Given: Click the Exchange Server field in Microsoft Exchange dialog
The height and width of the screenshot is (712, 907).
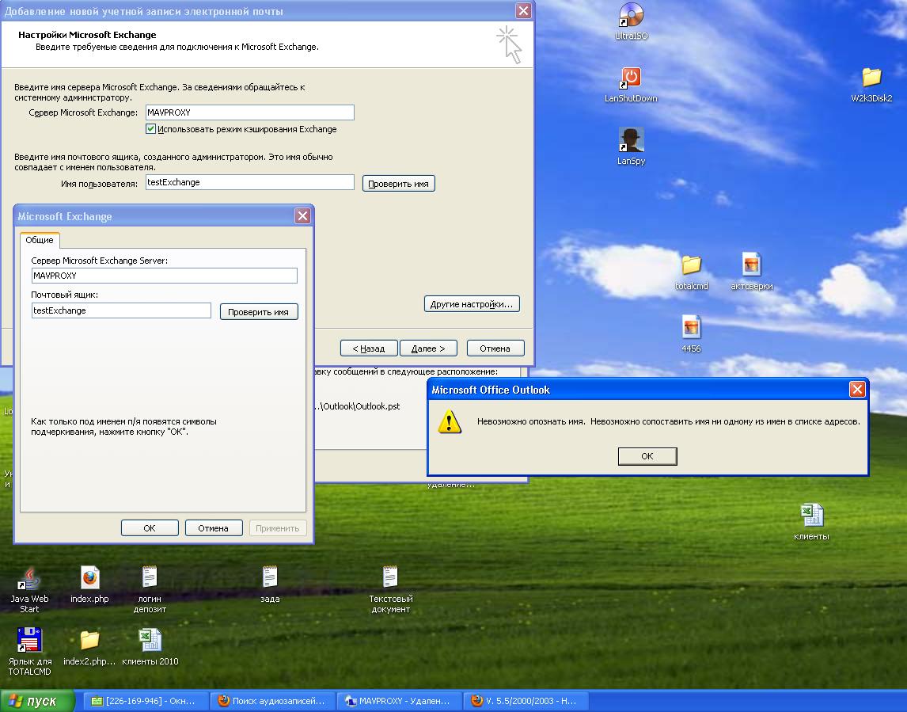Looking at the screenshot, I should (165, 276).
